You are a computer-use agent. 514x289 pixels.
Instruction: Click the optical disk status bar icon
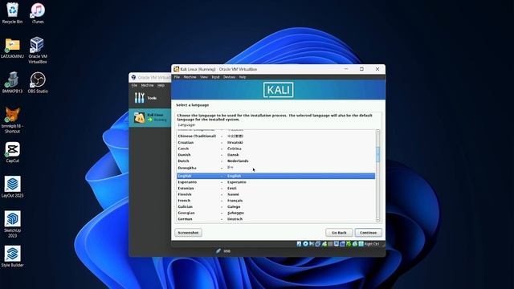coord(305,244)
